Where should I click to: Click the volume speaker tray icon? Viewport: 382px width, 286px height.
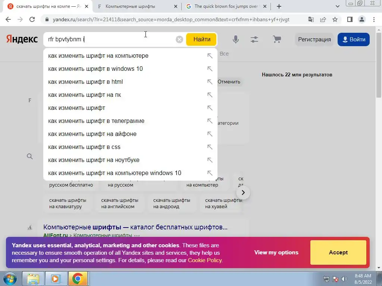click(344, 279)
